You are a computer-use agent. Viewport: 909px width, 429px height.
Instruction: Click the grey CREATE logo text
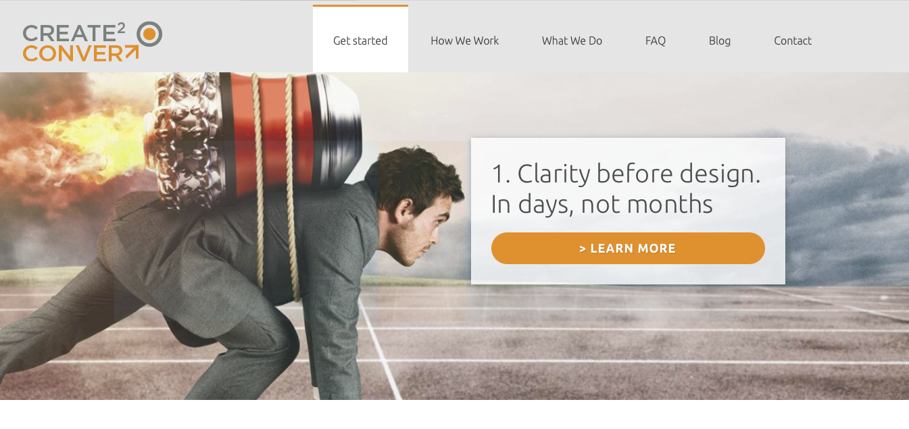pos(69,34)
